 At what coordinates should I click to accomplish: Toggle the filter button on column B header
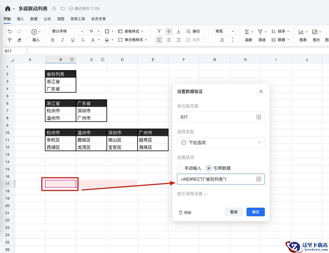coord(72,60)
